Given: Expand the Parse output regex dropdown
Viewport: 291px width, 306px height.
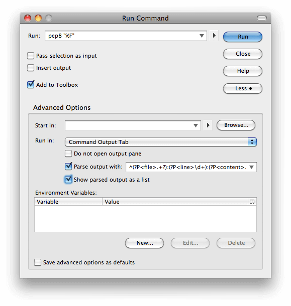Looking at the screenshot, I should [251, 167].
